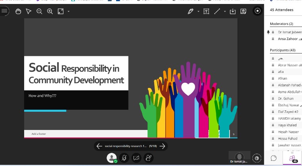Screen dimensions: 302x166
Task: Stop sharing with the stop button
Action: tap(258, 11)
